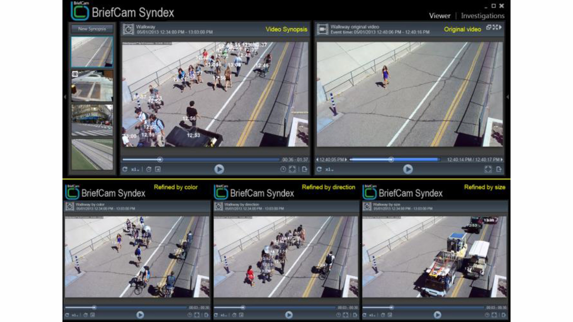
Task: Expand the next video arrow on Original video panel
Action: click(501, 28)
